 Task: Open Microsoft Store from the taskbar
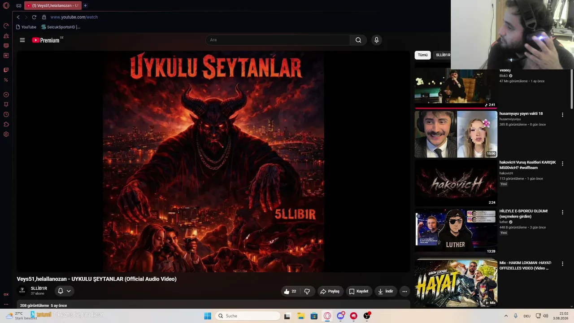point(314,316)
